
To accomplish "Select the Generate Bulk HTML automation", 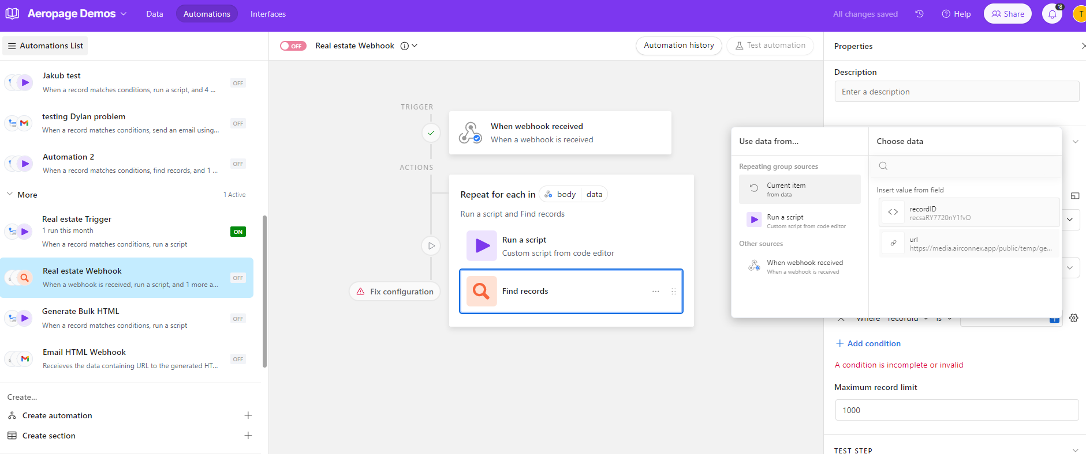I will click(x=127, y=318).
